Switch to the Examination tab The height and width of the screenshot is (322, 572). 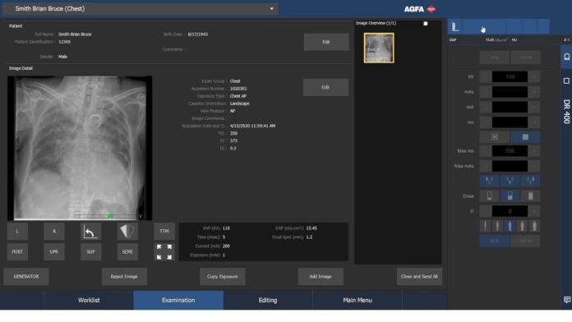coord(178,300)
